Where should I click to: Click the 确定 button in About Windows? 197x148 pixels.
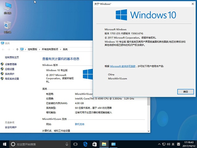(x=186, y=92)
